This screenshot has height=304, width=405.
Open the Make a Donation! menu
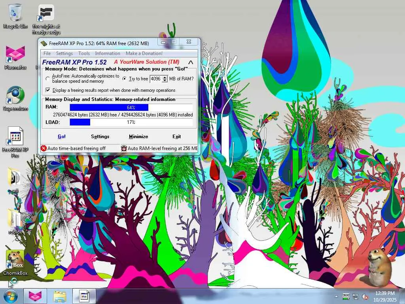[144, 53]
